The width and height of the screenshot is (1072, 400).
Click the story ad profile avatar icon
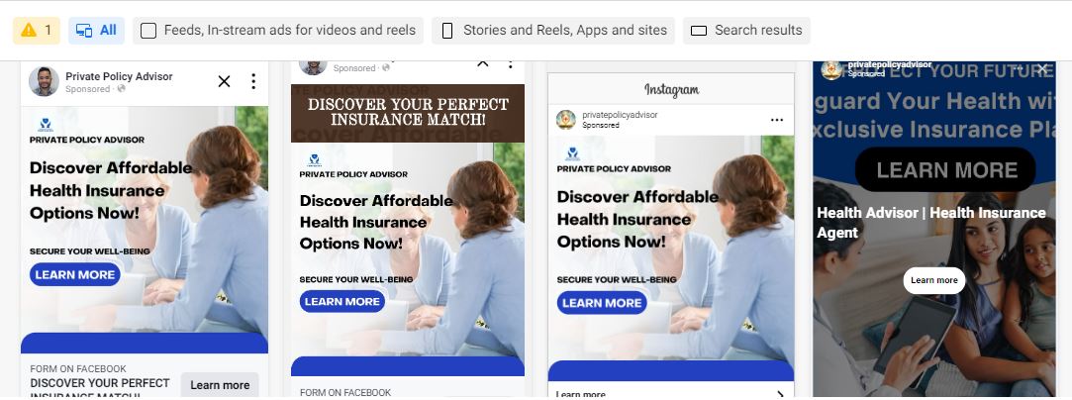(x=832, y=69)
